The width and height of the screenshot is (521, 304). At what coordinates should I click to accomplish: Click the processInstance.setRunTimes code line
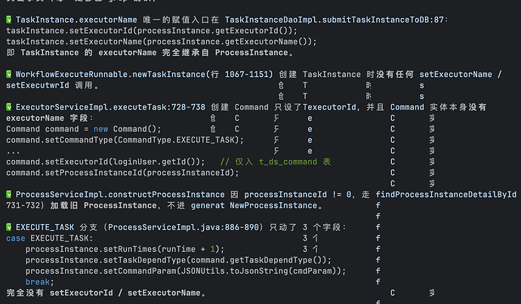click(x=125, y=249)
